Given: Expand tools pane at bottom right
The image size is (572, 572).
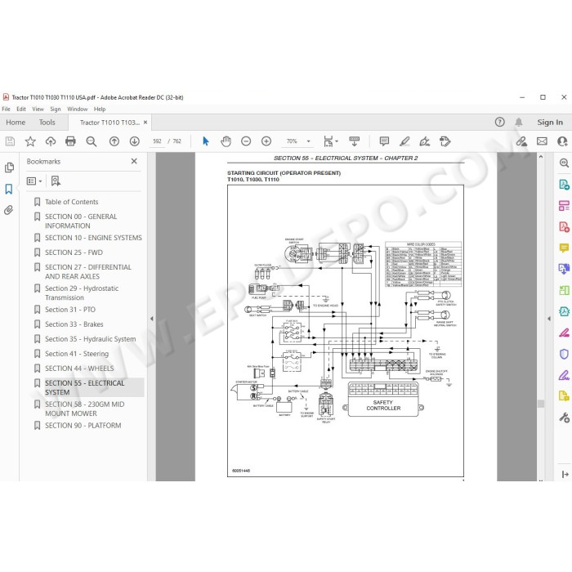Looking at the screenshot, I should click(565, 474).
